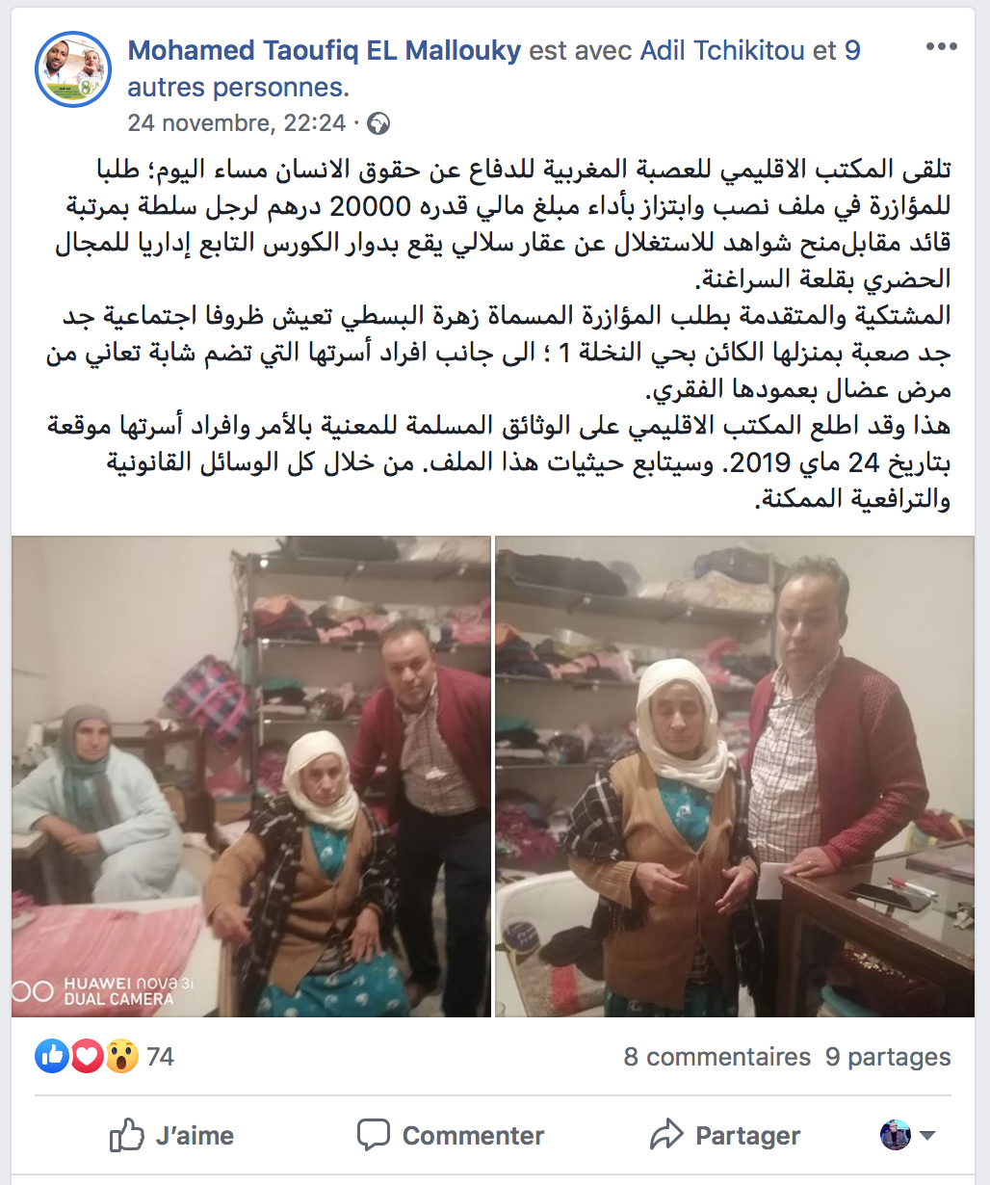The width and height of the screenshot is (990, 1185).
Task: Show the 9 autres personnes tagged
Action: click(239, 69)
